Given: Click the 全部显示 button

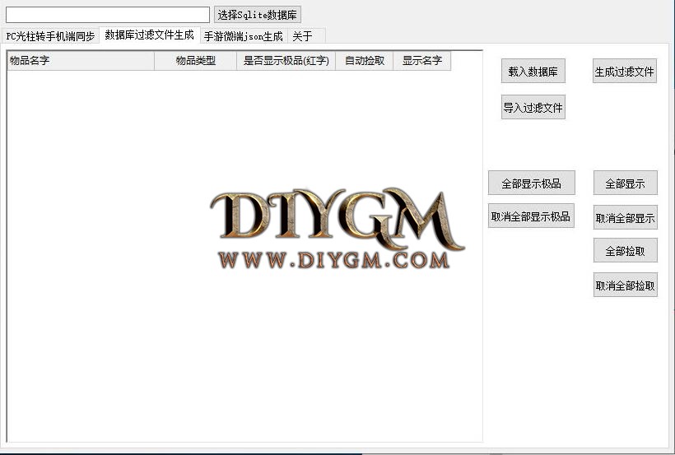Looking at the screenshot, I should click(x=625, y=183).
